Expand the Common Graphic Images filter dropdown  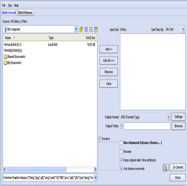(96, 177)
